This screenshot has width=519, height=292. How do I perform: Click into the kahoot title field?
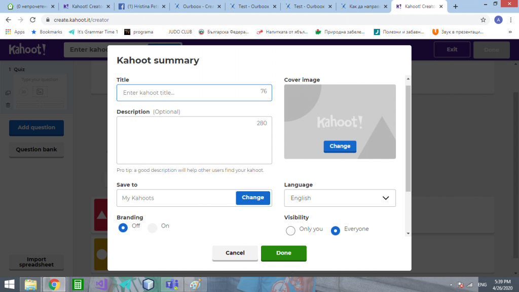pyautogui.click(x=194, y=93)
